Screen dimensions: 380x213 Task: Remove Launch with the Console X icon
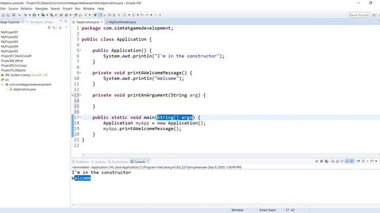(x=321, y=161)
